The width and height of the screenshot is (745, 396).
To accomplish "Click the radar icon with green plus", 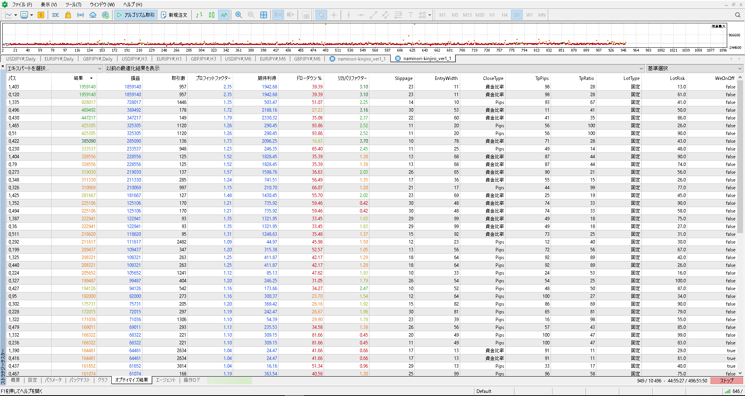I will tap(106, 15).
